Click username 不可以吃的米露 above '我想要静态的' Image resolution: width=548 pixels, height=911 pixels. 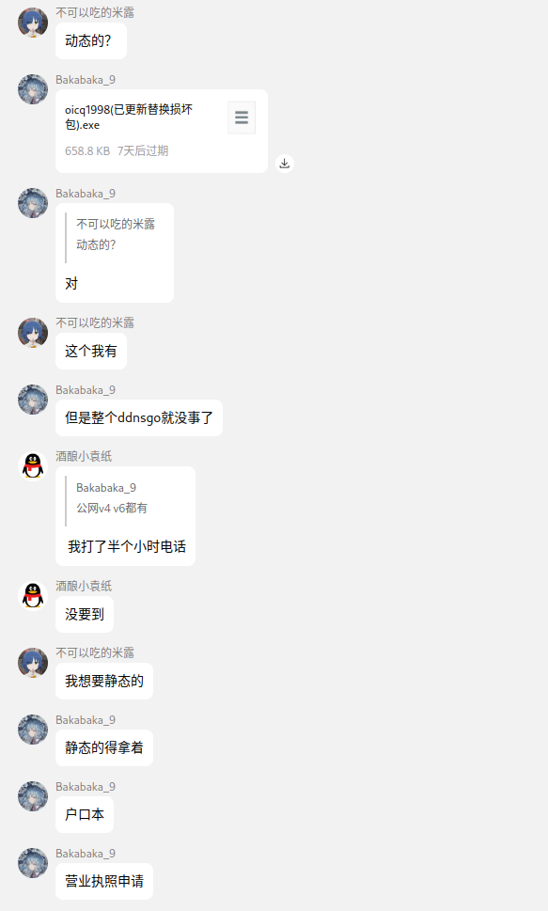(95, 652)
